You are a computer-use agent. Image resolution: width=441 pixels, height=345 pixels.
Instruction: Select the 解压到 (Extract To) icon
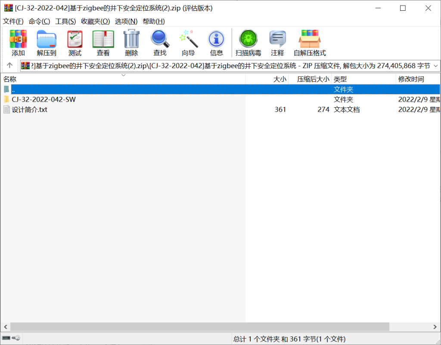pos(47,41)
